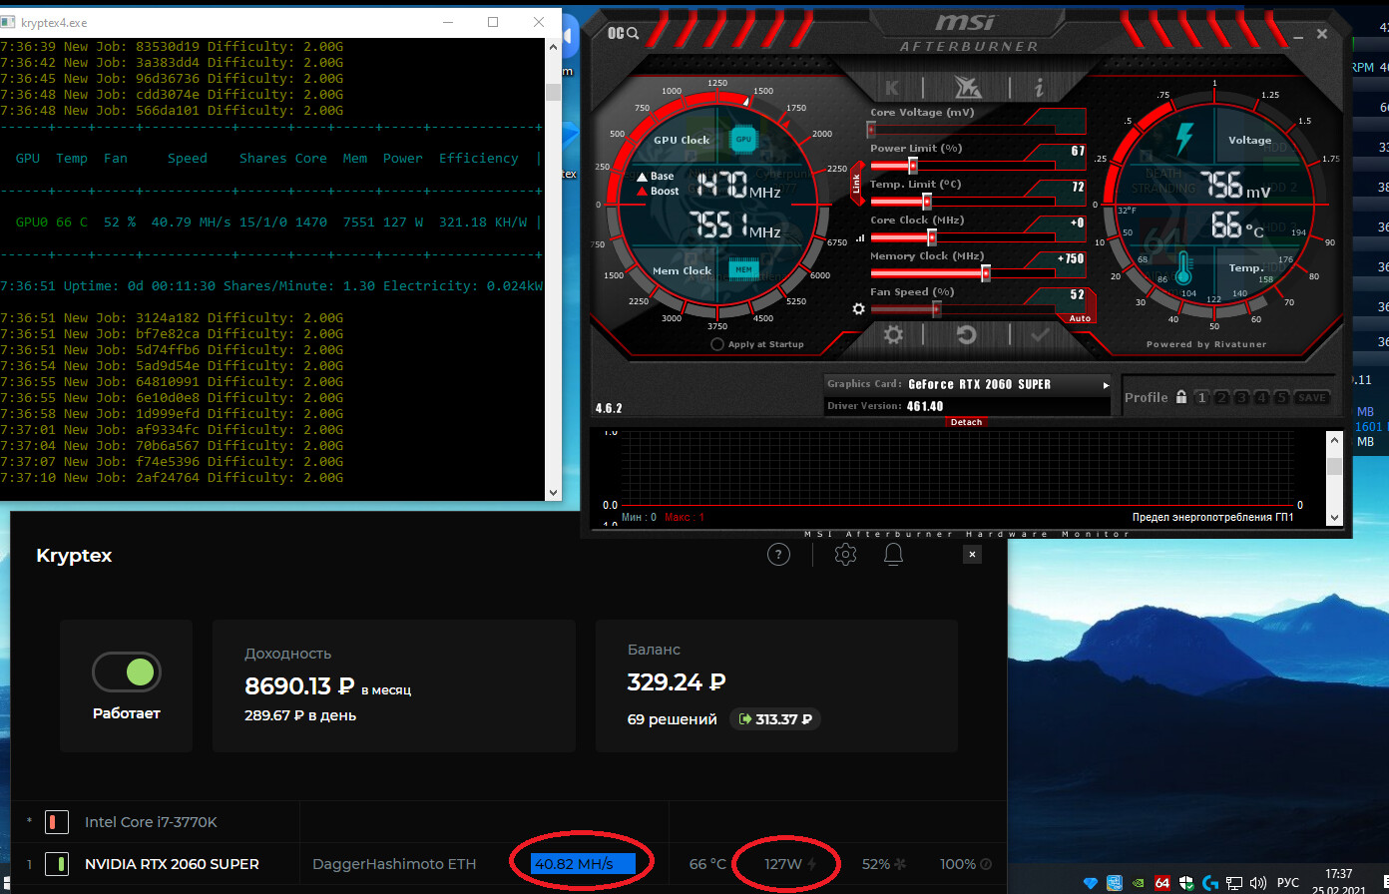Toggle the Intel Core i7-3770K mining indicator
Viewport: 1389px width, 894px height.
click(x=57, y=822)
